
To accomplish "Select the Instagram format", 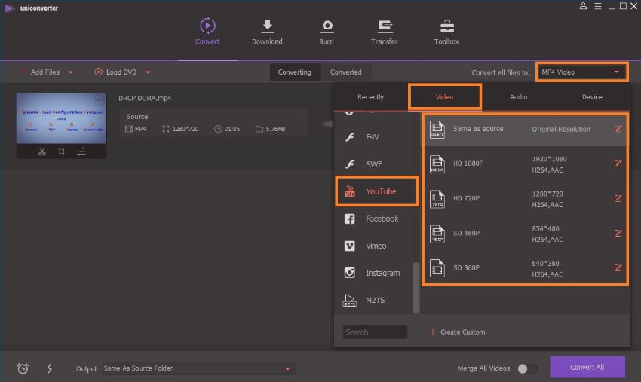I will point(374,273).
